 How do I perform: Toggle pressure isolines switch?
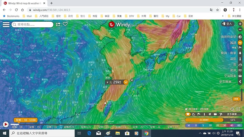click(202, 109)
